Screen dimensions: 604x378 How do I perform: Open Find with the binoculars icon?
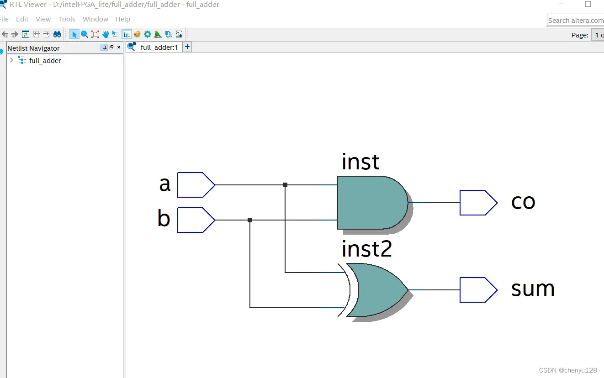point(57,34)
